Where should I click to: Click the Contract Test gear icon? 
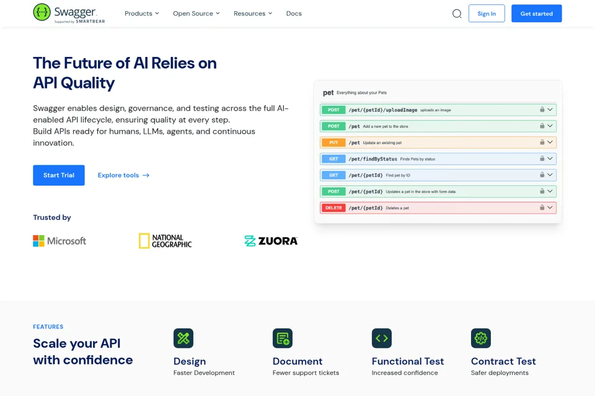[481, 338]
